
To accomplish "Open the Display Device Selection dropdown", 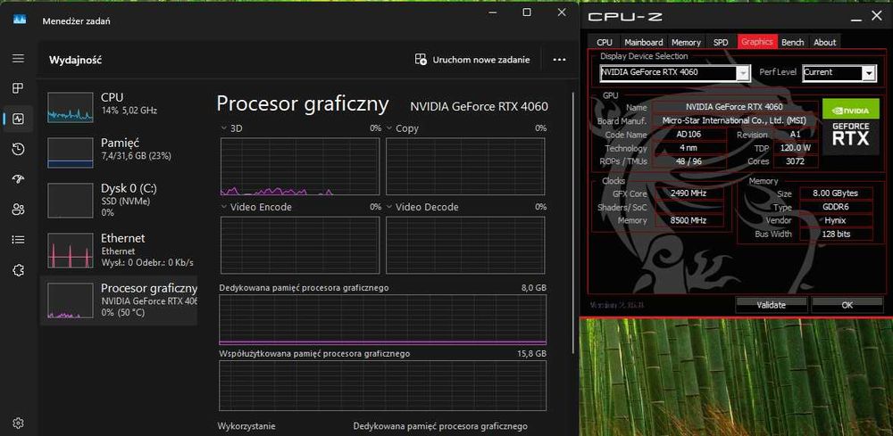I will (x=675, y=73).
